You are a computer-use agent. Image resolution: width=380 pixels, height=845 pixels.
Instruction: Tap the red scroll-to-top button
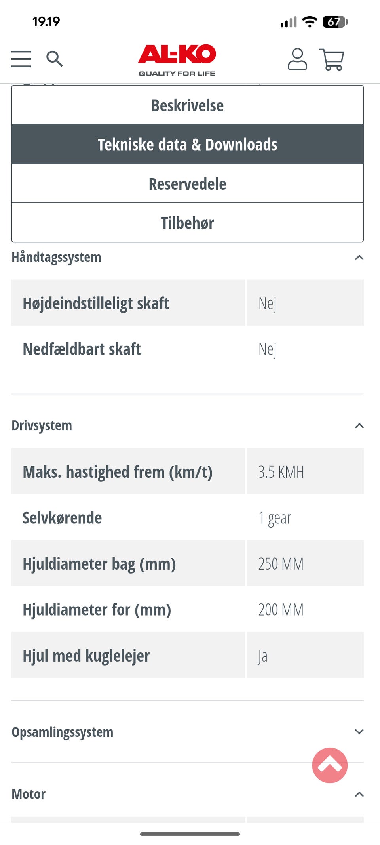coord(330,765)
